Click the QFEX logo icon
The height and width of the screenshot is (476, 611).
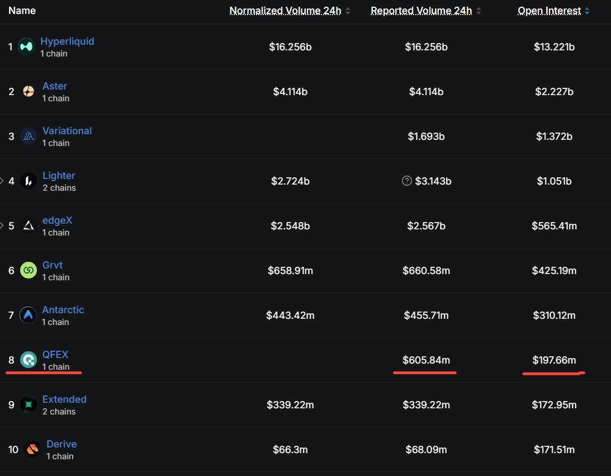pos(29,360)
